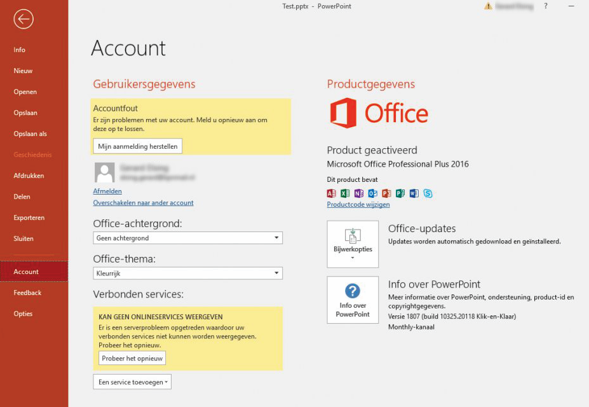Viewport: 589px width, 407px height.
Task: Click the Mijn aanmelding herstellen button
Action: point(138,146)
